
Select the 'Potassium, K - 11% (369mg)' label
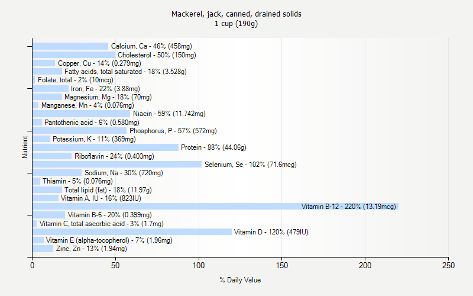pyautogui.click(x=94, y=139)
